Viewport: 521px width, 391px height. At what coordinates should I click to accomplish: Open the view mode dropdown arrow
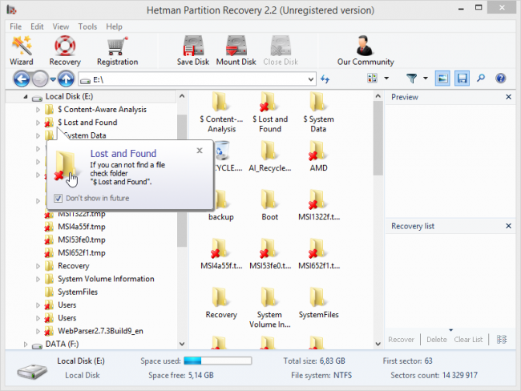(x=386, y=79)
